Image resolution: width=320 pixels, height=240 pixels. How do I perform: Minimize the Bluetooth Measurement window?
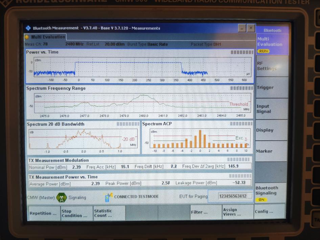tap(242, 28)
